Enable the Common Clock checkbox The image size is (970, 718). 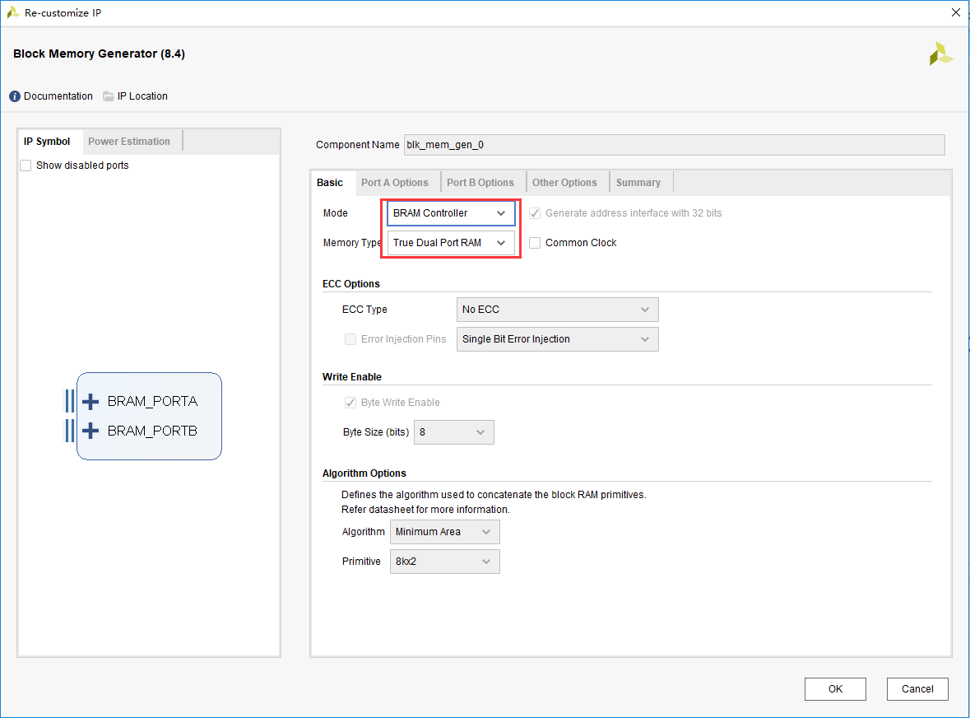tap(535, 243)
